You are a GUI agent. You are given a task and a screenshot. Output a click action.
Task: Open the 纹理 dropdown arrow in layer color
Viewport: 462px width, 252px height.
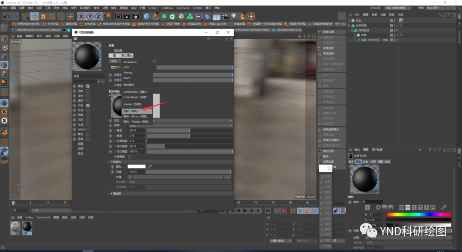tap(130, 177)
